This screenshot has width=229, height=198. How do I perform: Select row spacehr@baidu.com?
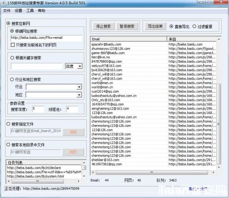[153, 44]
